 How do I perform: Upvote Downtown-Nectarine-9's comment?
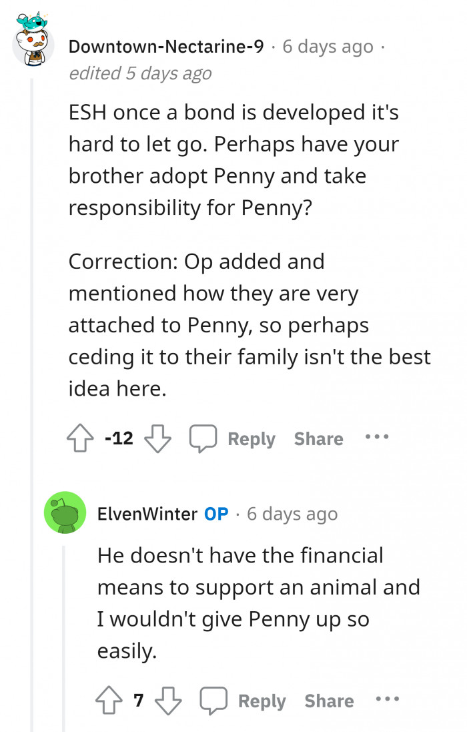click(81, 438)
